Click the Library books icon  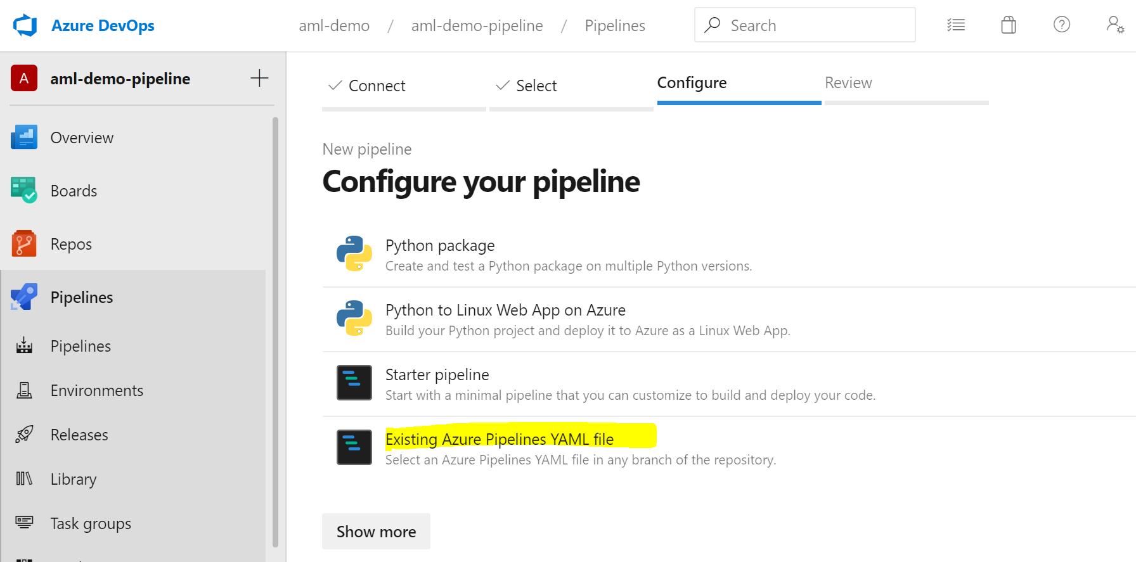click(24, 478)
